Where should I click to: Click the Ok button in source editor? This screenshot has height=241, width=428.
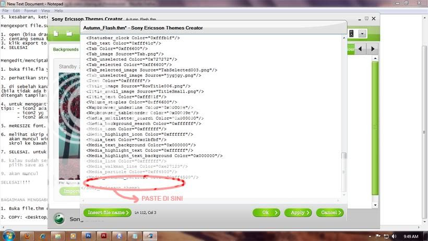266,213
